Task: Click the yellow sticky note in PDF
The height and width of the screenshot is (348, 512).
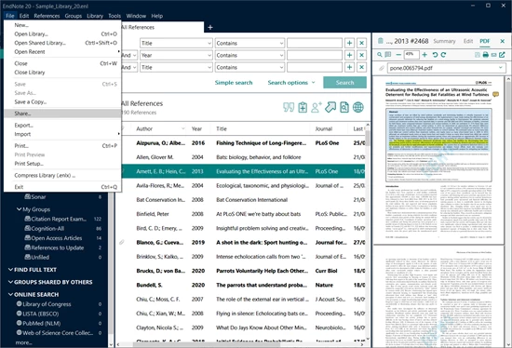Action: pyautogui.click(x=495, y=94)
